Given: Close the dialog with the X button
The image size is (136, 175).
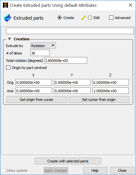Looking at the screenshot, I should point(131,5).
